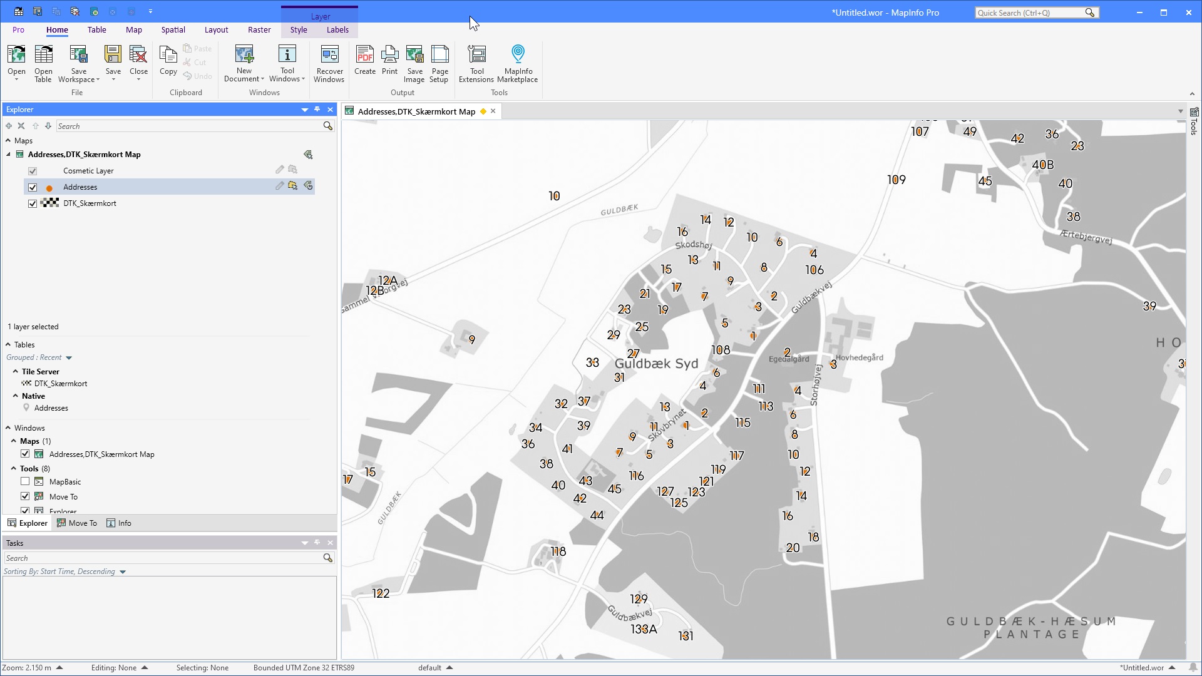Click the Print icon in Output group

pyautogui.click(x=389, y=54)
